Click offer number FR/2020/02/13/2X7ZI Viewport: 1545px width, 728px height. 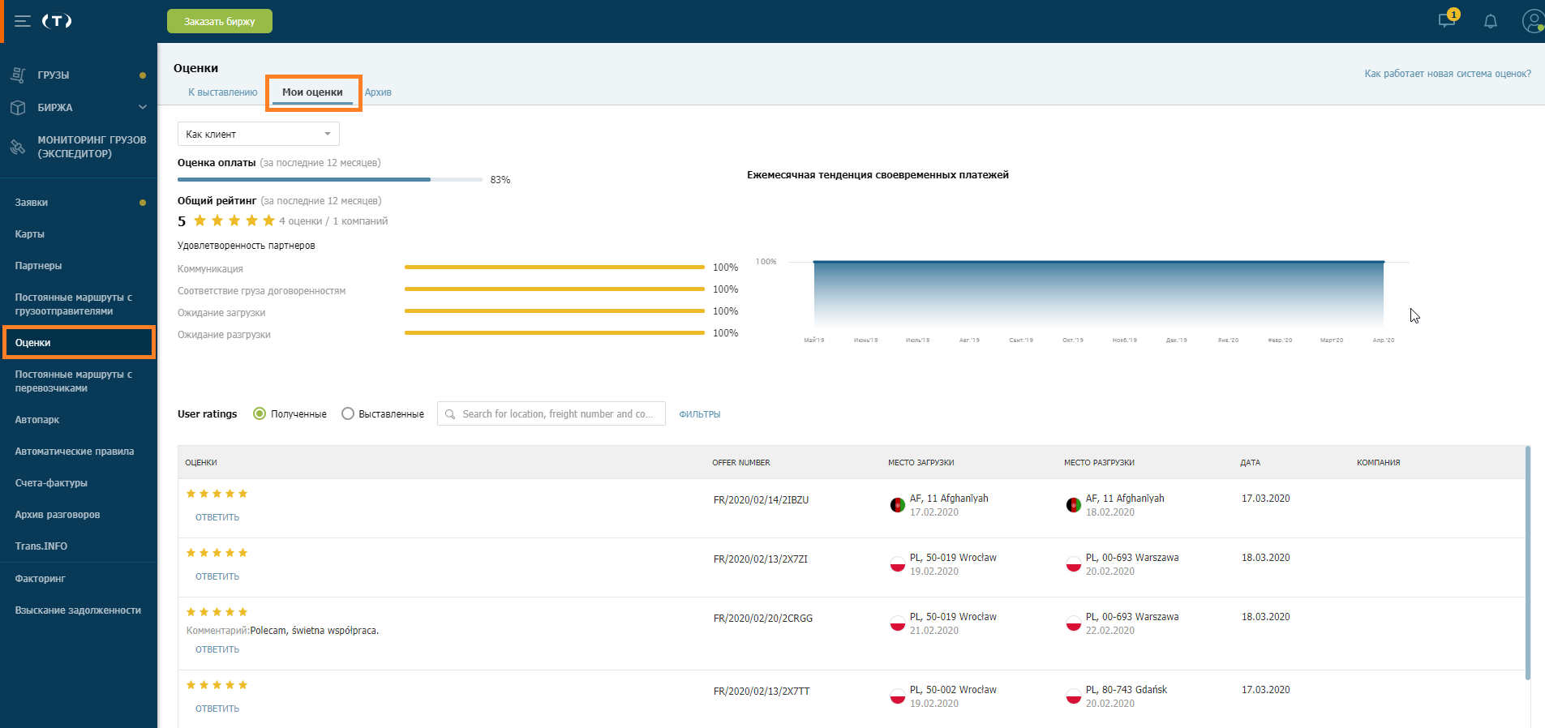point(761,559)
